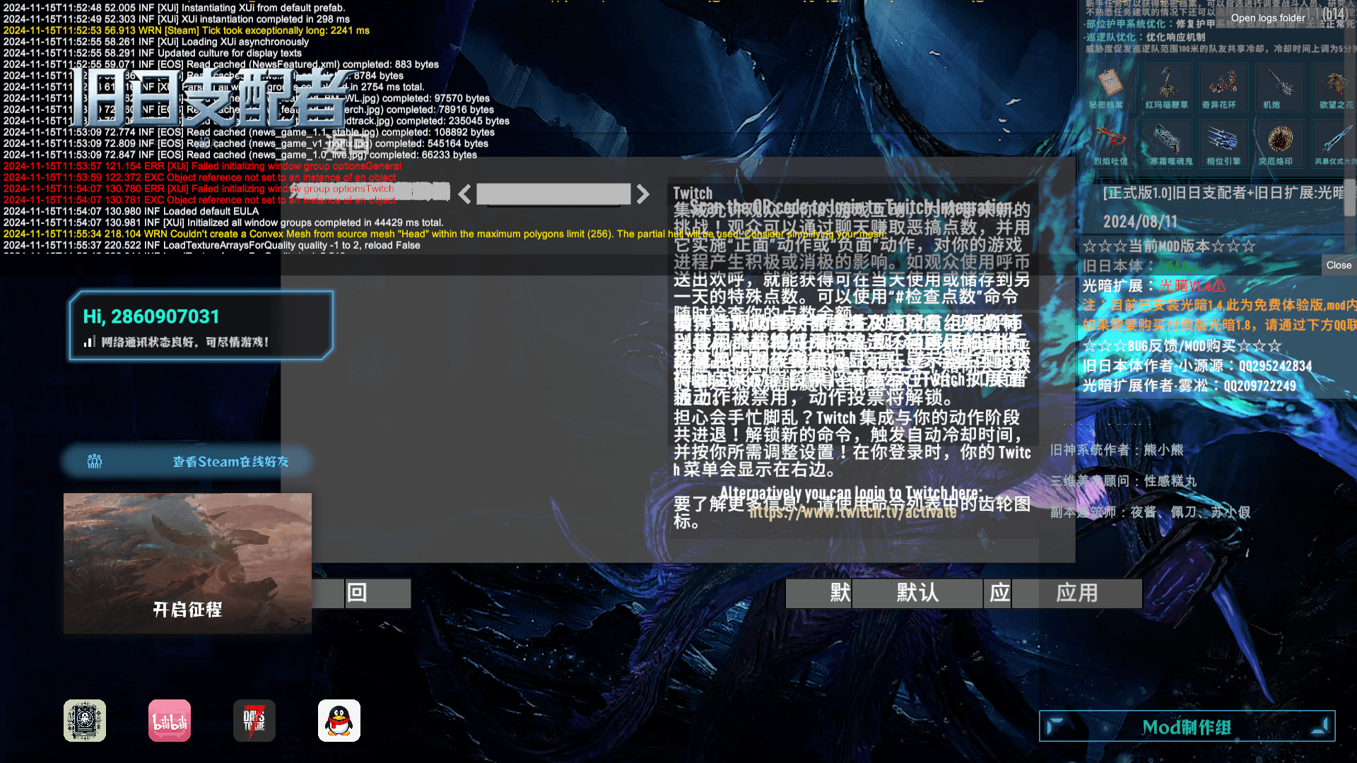Click ☆☆☆当前MOD版本☆☆☆ heading
The image size is (1357, 763).
(x=1169, y=247)
